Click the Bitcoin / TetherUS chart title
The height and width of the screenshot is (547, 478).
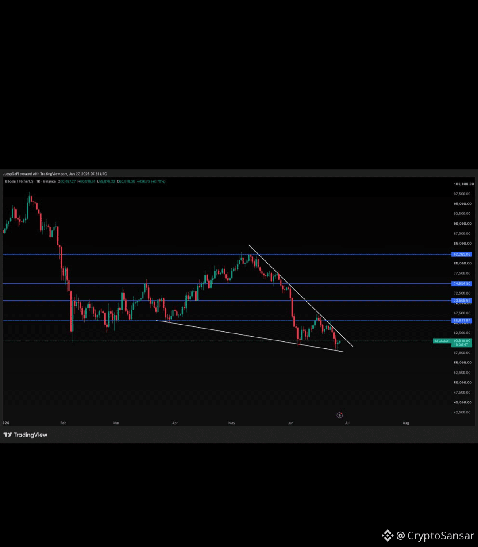(x=30, y=181)
